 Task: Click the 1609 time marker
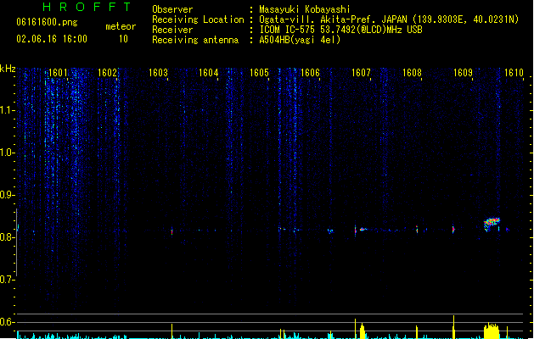464,73
